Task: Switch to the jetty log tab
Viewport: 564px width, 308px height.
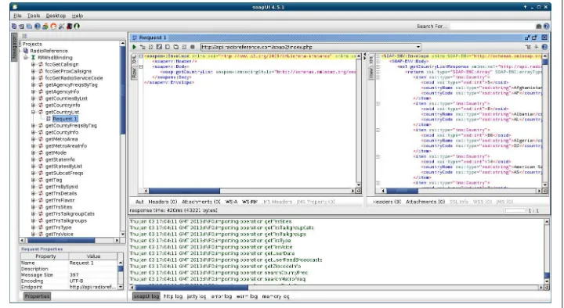Action: pos(197,296)
